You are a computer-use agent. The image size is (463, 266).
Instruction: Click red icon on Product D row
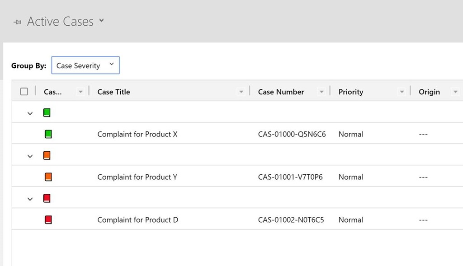point(48,220)
